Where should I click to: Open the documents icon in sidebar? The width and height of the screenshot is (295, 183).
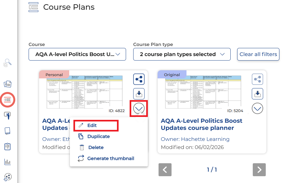point(8,84)
